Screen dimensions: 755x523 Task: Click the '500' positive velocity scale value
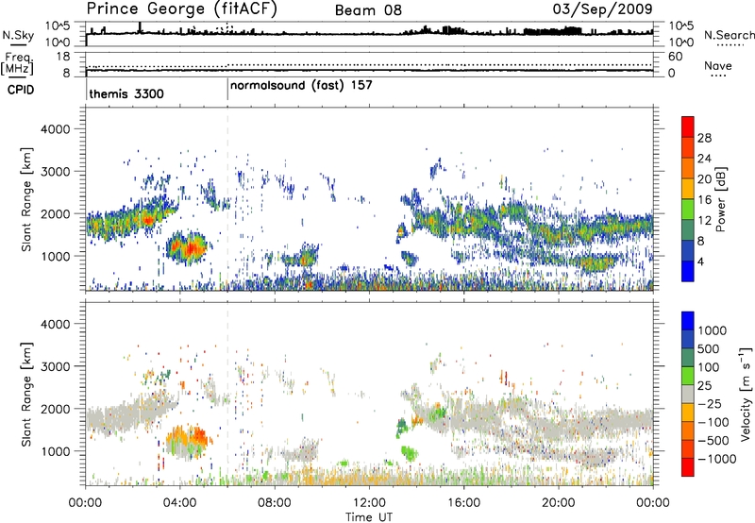[x=709, y=348]
